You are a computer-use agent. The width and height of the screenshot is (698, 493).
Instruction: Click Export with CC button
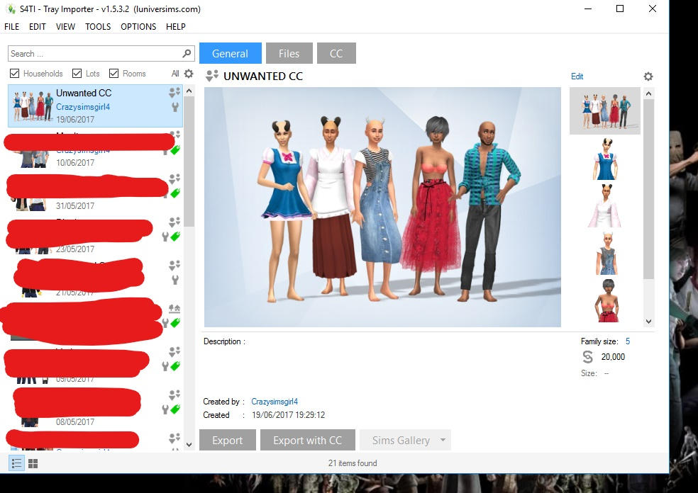[x=308, y=440]
